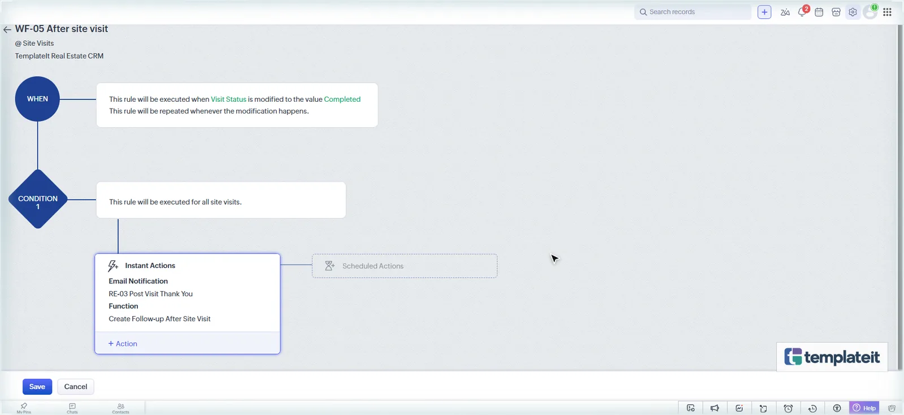
Task: Click the plus create-record icon
Action: tap(764, 12)
